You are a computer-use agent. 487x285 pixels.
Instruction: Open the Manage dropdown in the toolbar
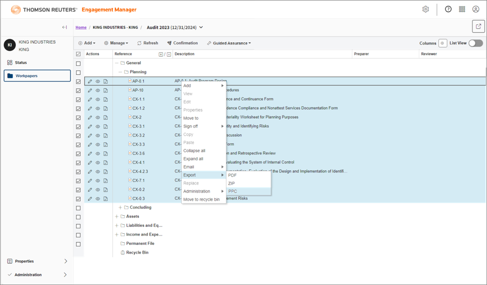click(116, 43)
